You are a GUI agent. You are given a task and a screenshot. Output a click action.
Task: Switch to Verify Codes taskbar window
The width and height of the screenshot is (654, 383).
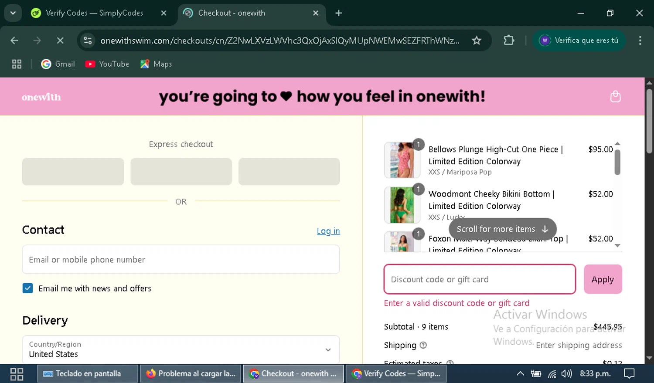click(x=396, y=374)
